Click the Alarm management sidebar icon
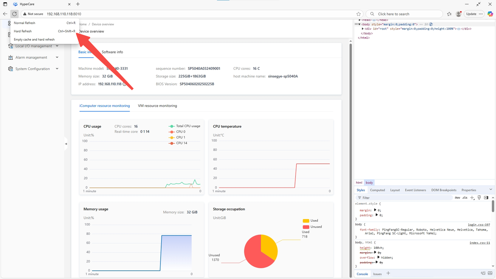Viewport: 496px width, 279px height. point(10,57)
